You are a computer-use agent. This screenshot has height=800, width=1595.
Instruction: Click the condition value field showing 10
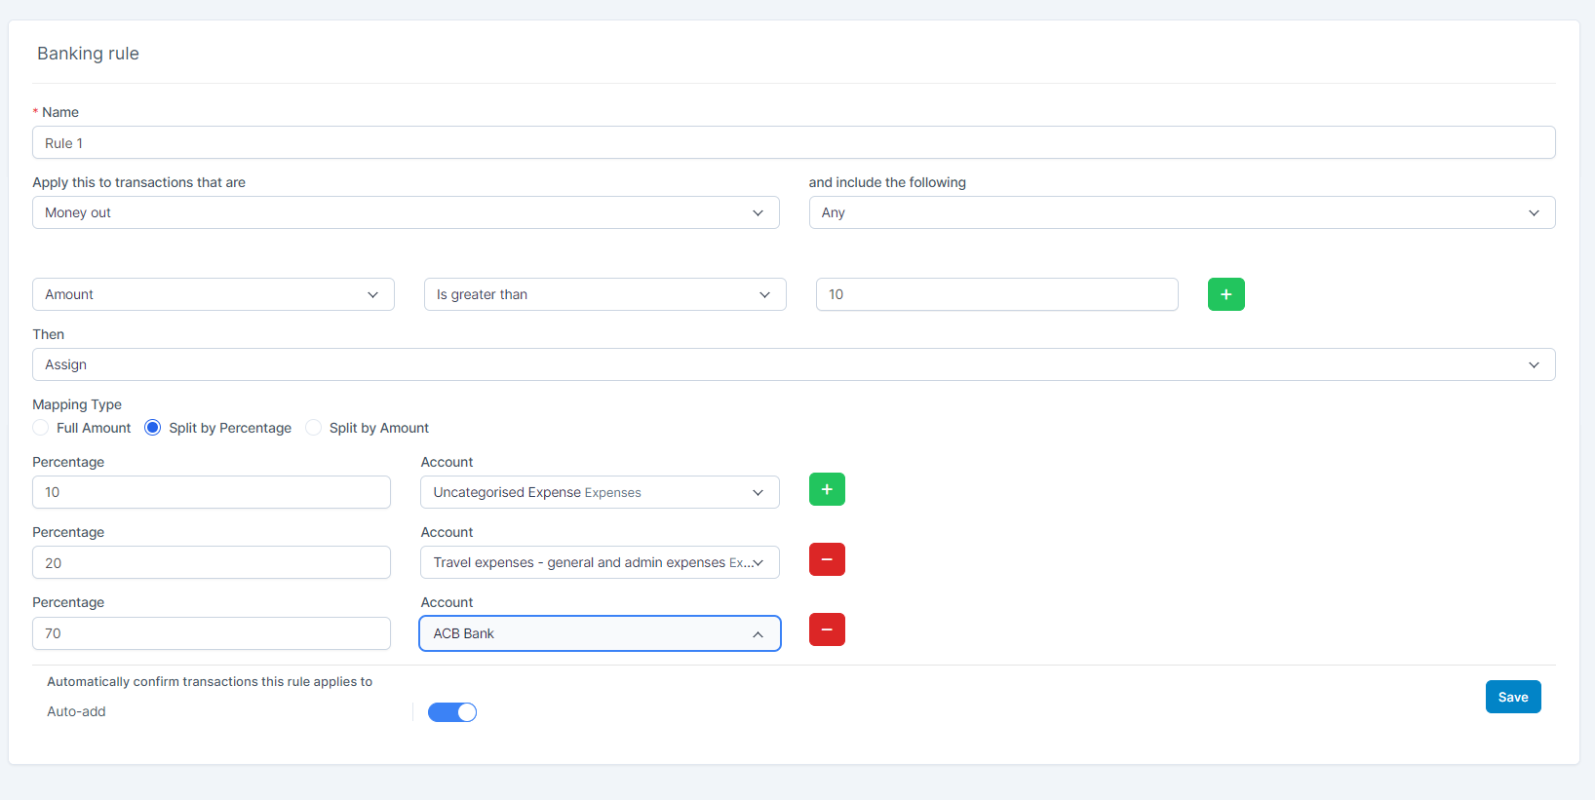996,294
